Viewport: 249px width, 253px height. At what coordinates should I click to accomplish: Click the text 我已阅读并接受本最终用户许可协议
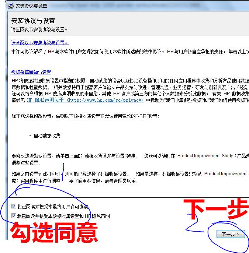53,206
